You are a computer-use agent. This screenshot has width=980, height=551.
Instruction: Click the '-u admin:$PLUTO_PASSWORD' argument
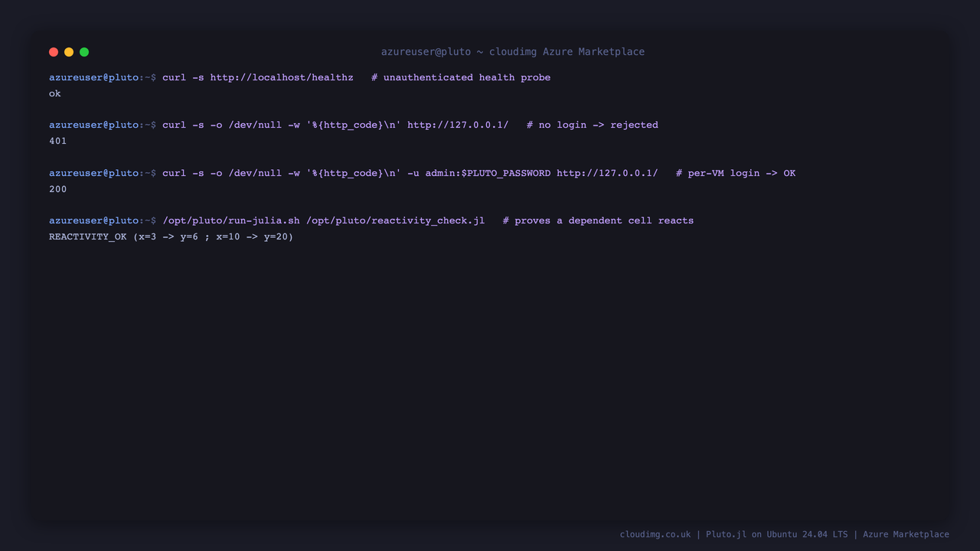pyautogui.click(x=479, y=173)
